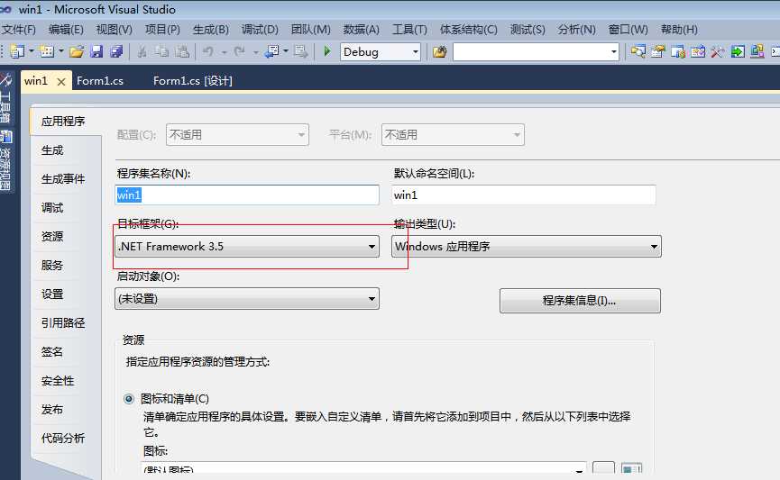The image size is (780, 480).
Task: Open the Command Window toolbar icon
Action: coord(775,51)
